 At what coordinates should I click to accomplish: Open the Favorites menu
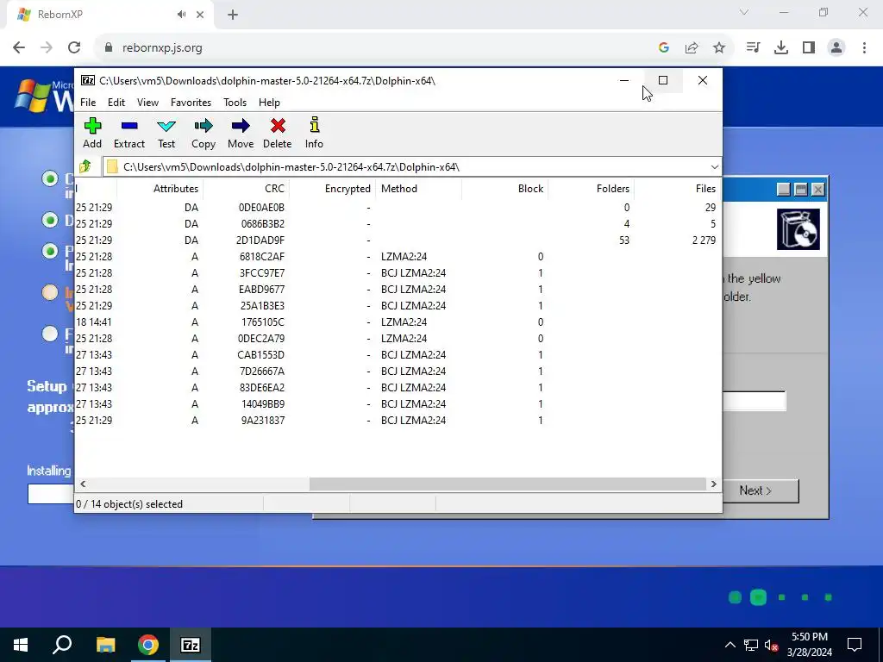click(191, 103)
